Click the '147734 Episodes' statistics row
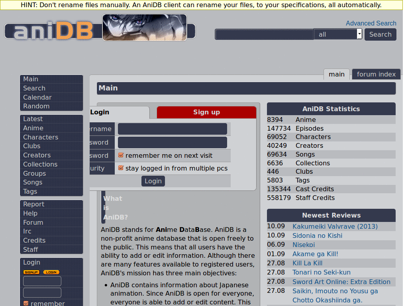The width and height of the screenshot is (408, 306). click(x=331, y=128)
